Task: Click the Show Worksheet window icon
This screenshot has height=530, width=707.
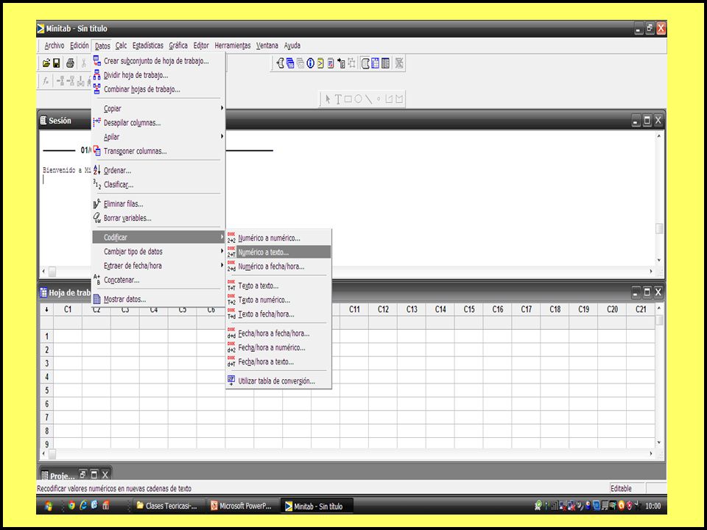Action: click(x=375, y=63)
